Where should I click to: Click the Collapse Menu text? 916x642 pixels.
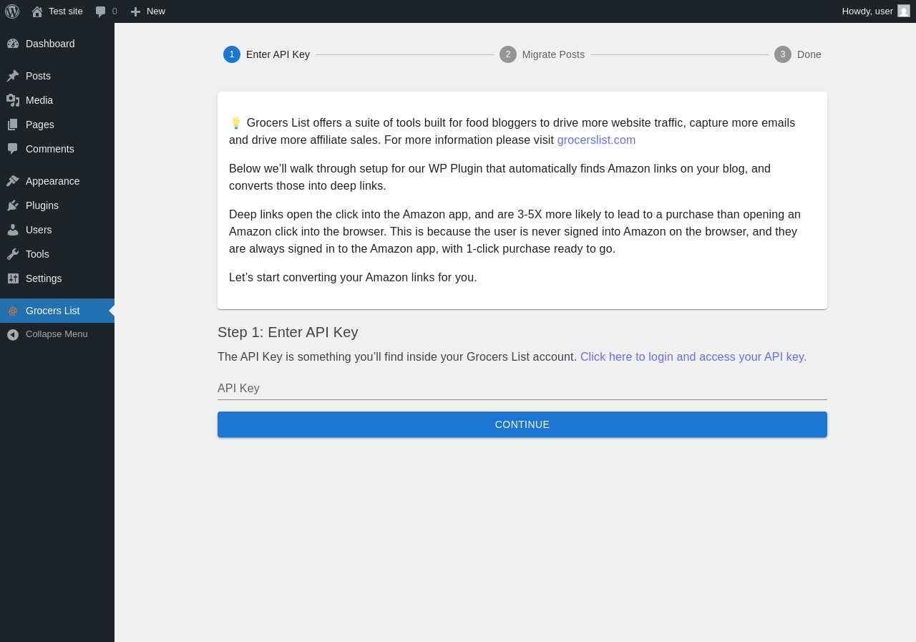(57, 334)
